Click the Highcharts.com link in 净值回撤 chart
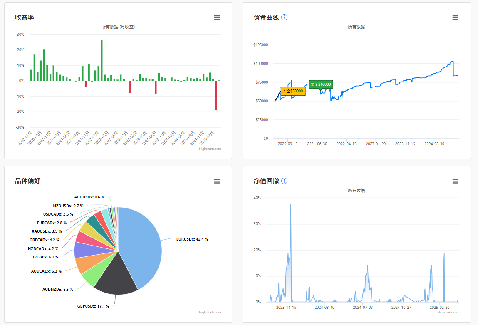Image resolution: width=478 pixels, height=325 pixels. click(x=448, y=312)
